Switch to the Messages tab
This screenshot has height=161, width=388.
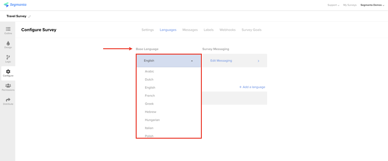coord(190,30)
